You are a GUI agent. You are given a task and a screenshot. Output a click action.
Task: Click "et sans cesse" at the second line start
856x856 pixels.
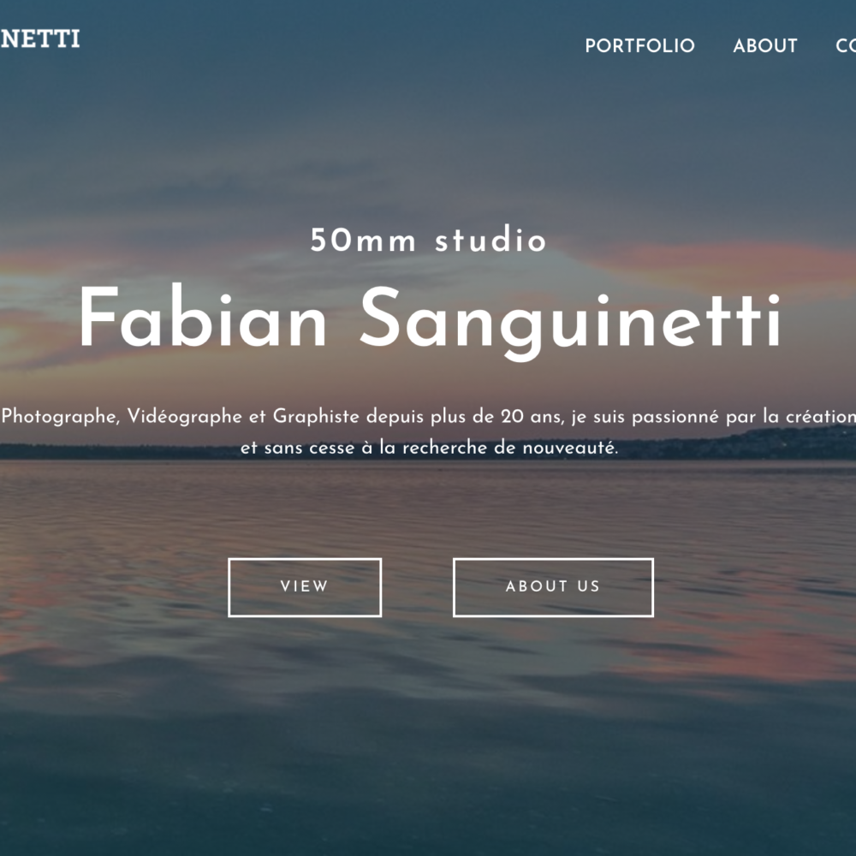pos(298,449)
